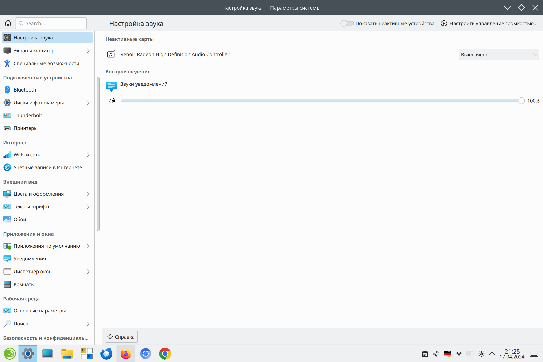Open the hamburger menu next to search
The image size is (543, 362).
click(x=94, y=23)
